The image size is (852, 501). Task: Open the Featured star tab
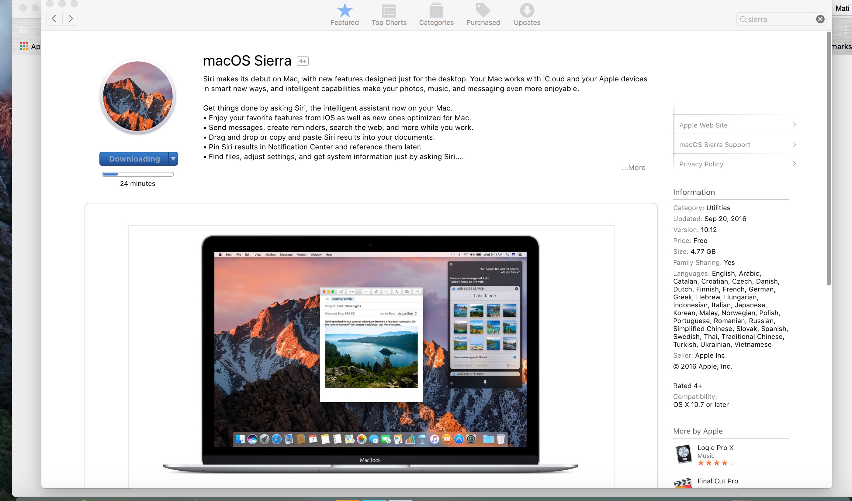(345, 15)
